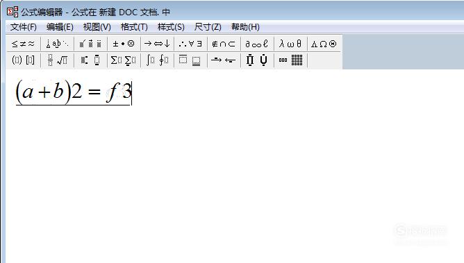Click the digit 3 ending the equation

click(x=126, y=91)
